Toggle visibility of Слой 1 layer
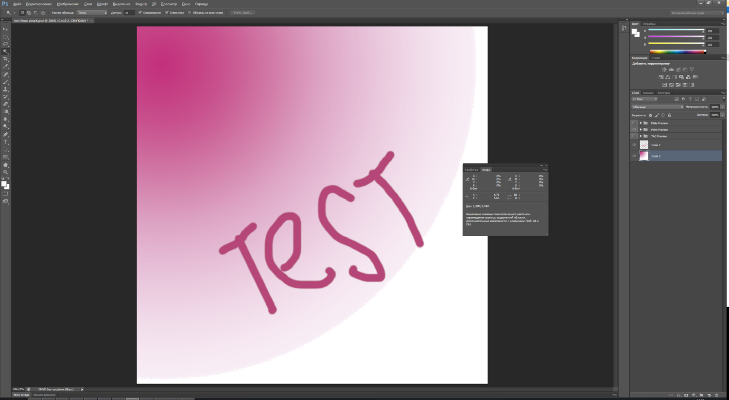Screen dimensions: 729x400 [634, 144]
